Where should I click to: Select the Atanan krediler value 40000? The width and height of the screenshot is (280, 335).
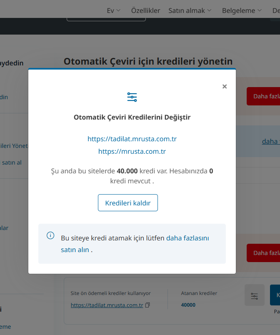[188, 305]
